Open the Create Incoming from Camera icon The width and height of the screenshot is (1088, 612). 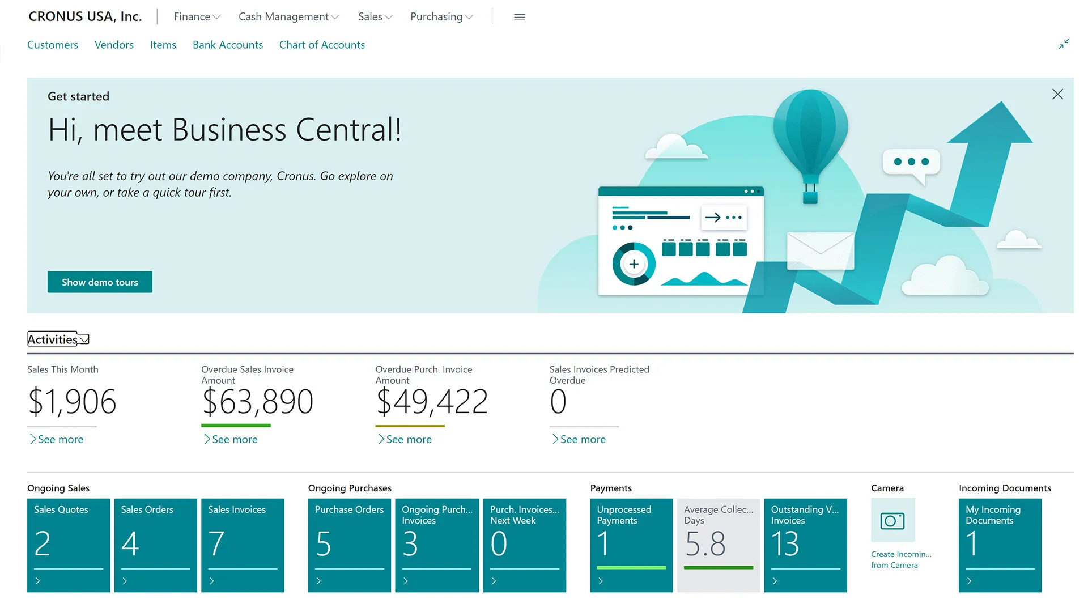click(892, 521)
